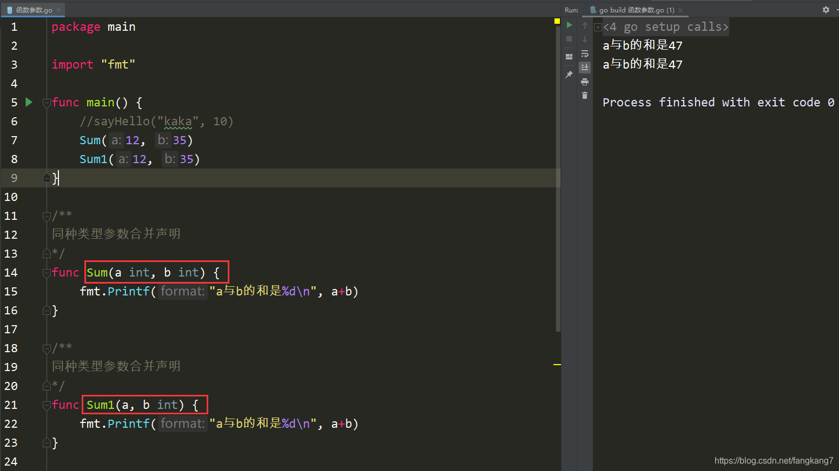The width and height of the screenshot is (839, 471).
Task: Click Printf on line 22
Action: click(x=129, y=424)
